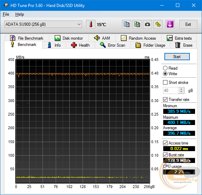
Task: Click the AAM speaker icon
Action: 97,38
